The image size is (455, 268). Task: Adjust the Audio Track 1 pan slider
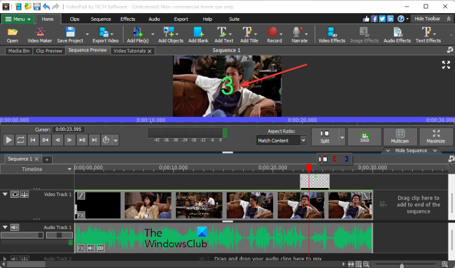pos(59,235)
